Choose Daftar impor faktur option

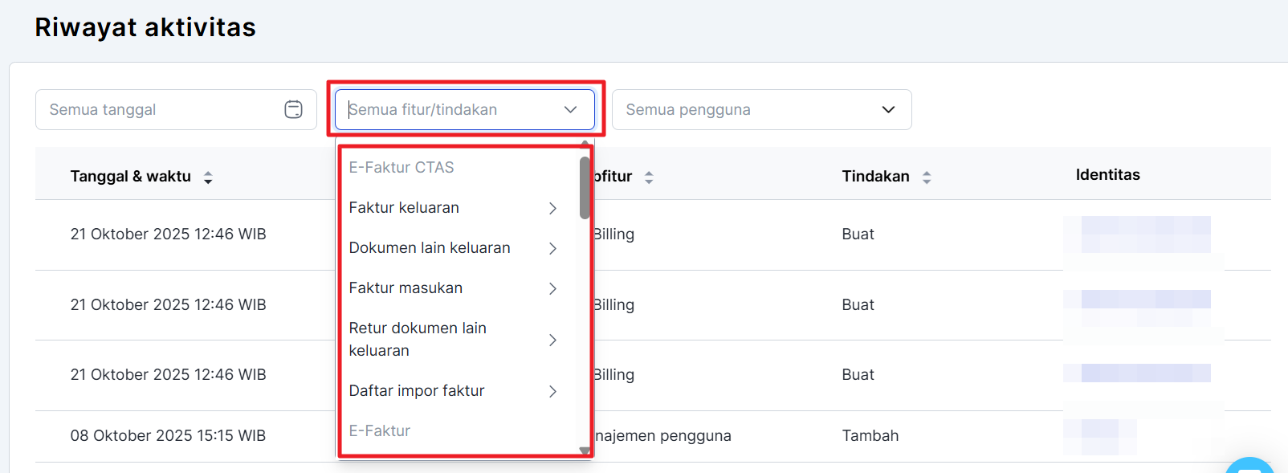pyautogui.click(x=417, y=391)
